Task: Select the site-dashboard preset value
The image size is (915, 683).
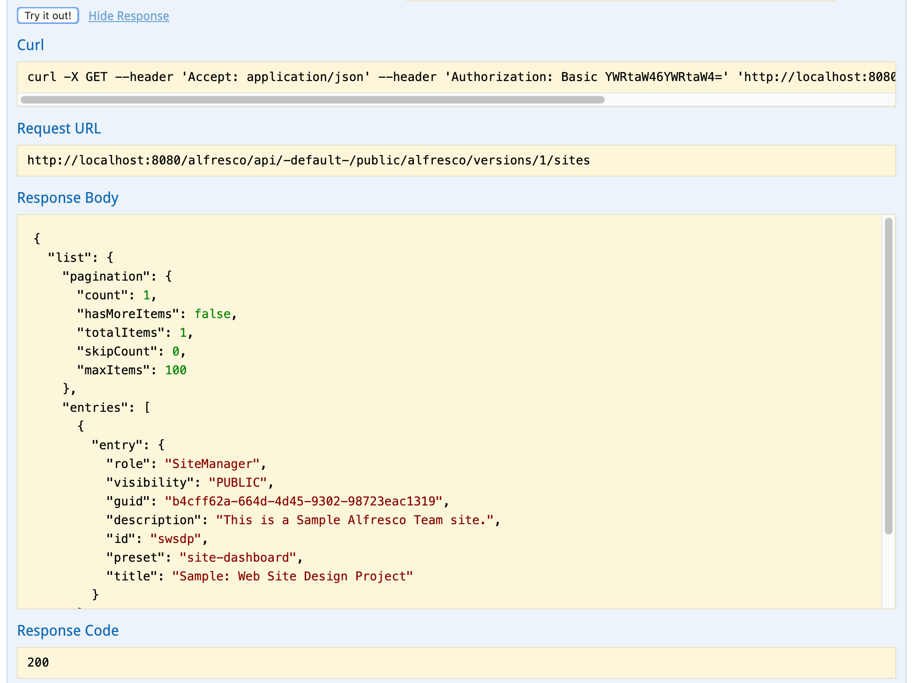Action: point(239,557)
